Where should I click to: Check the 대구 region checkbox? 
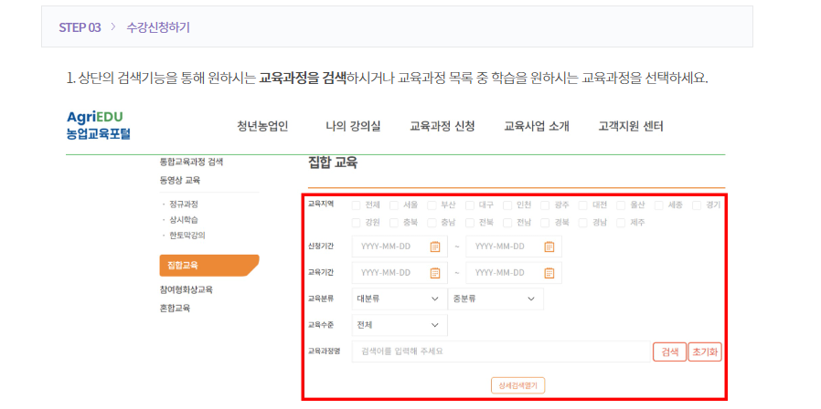point(470,205)
